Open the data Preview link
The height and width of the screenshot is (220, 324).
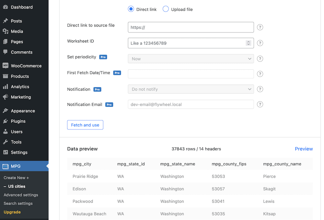click(x=304, y=149)
